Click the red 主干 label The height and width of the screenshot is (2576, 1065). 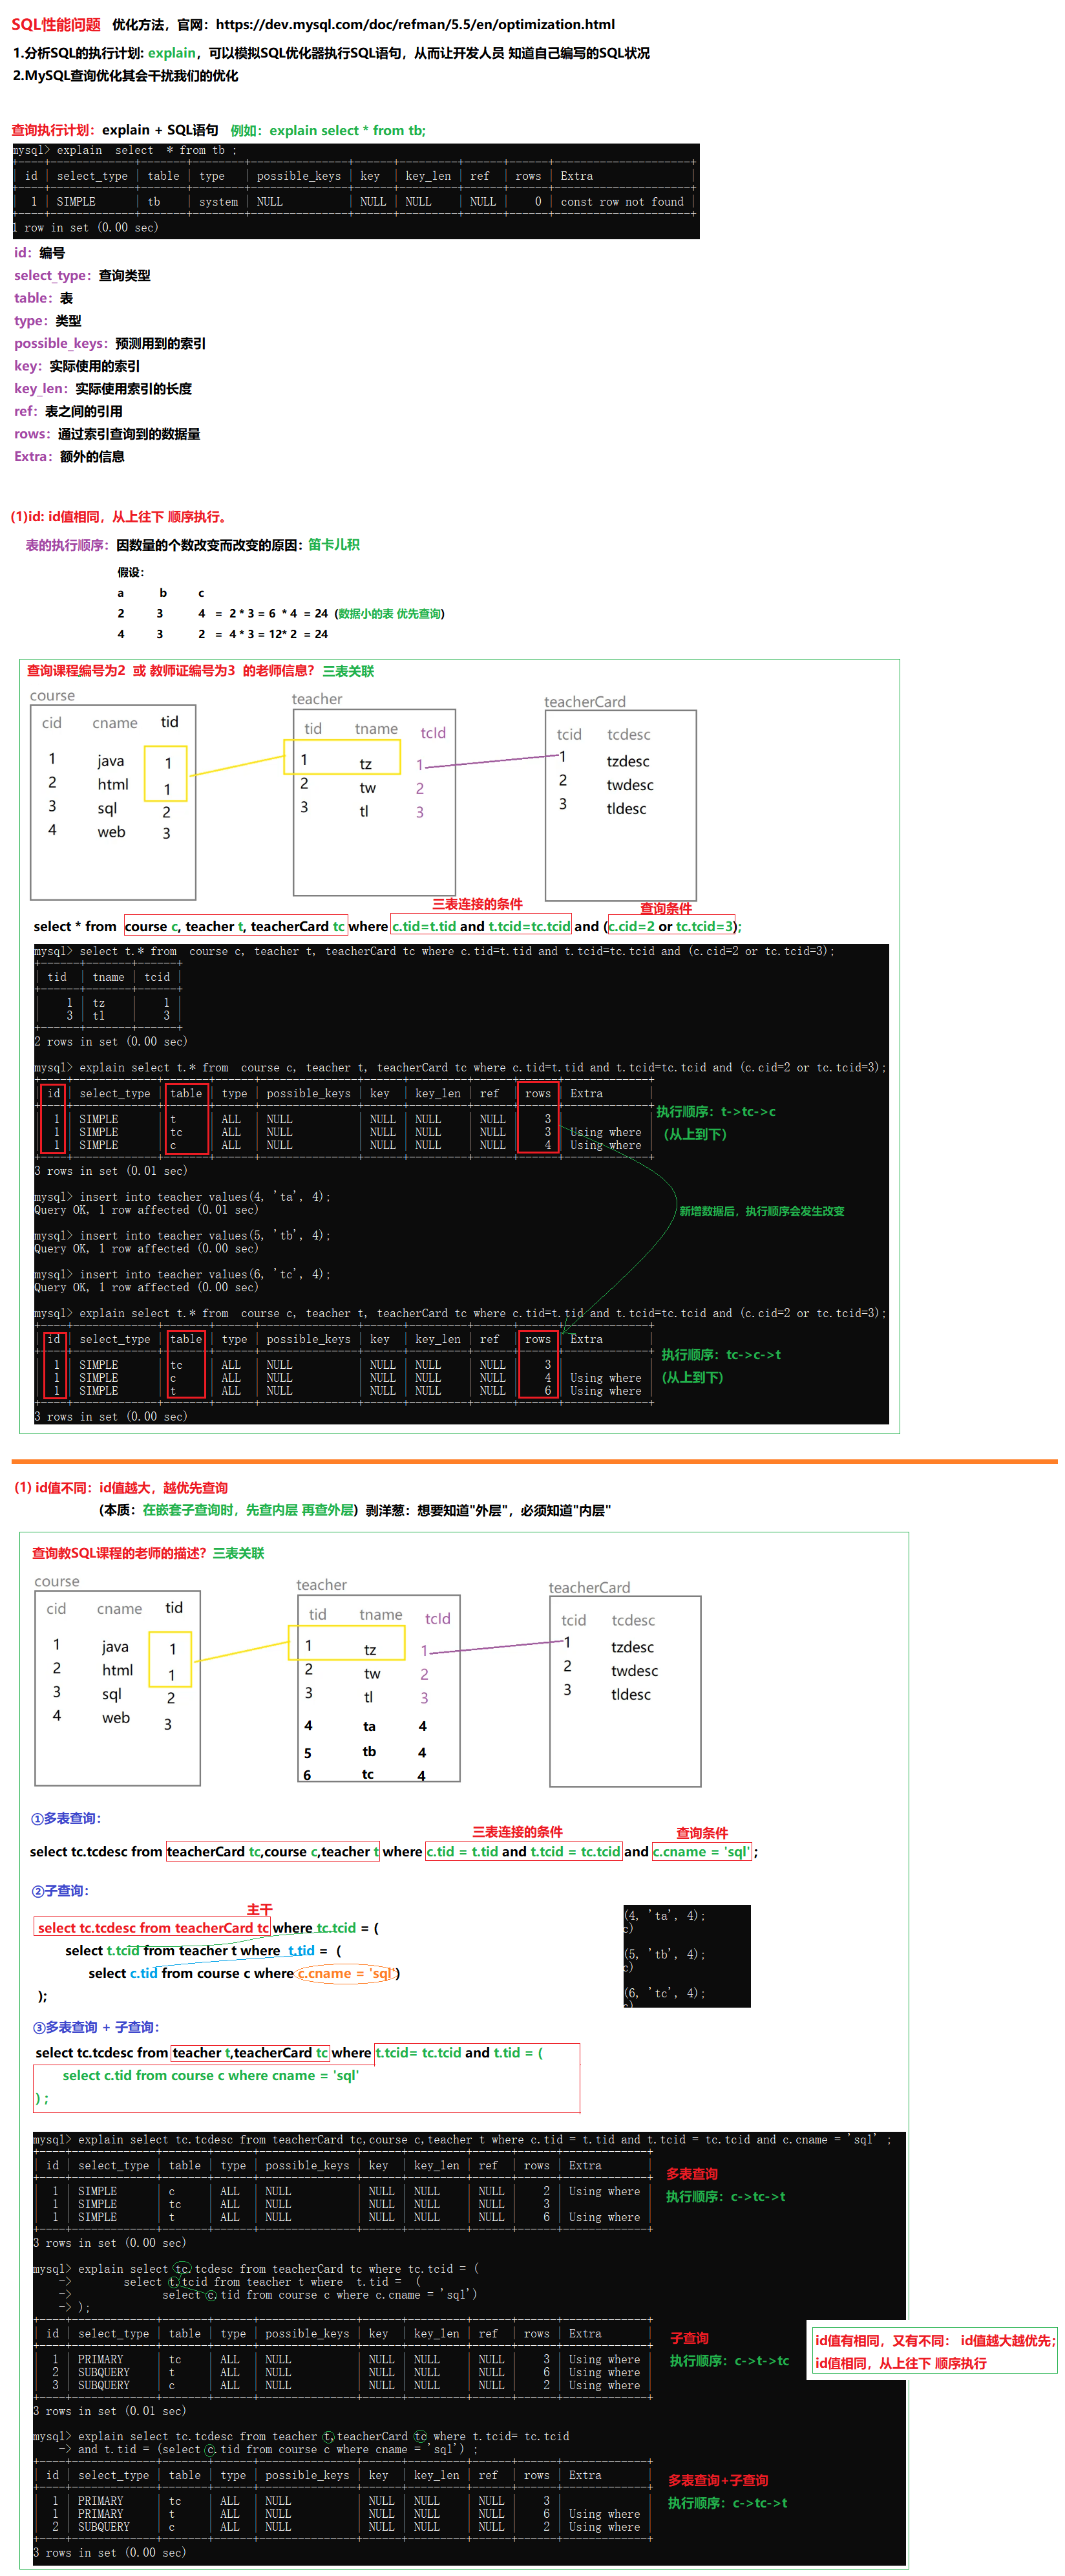point(260,1909)
